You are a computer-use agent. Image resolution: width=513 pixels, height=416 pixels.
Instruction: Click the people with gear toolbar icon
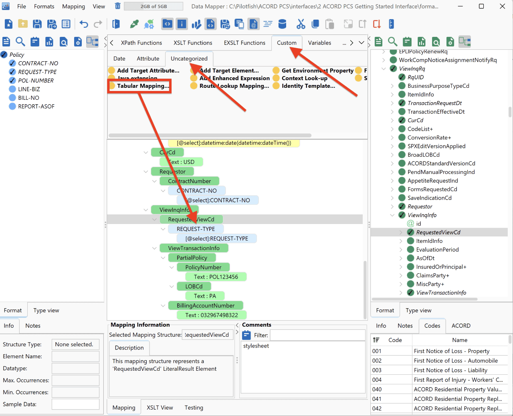(x=149, y=24)
